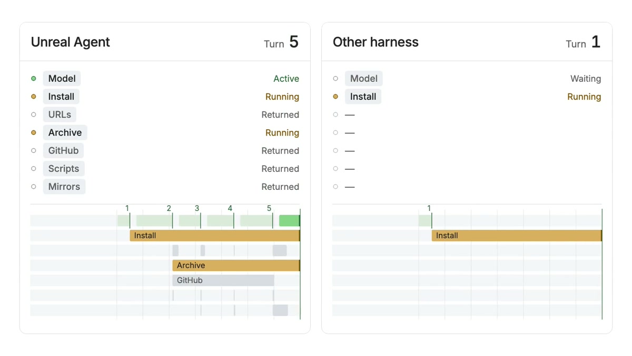Screen dimensions: 632x356
Task: Click the Returned status in the GitHub row
Action: [280, 150]
